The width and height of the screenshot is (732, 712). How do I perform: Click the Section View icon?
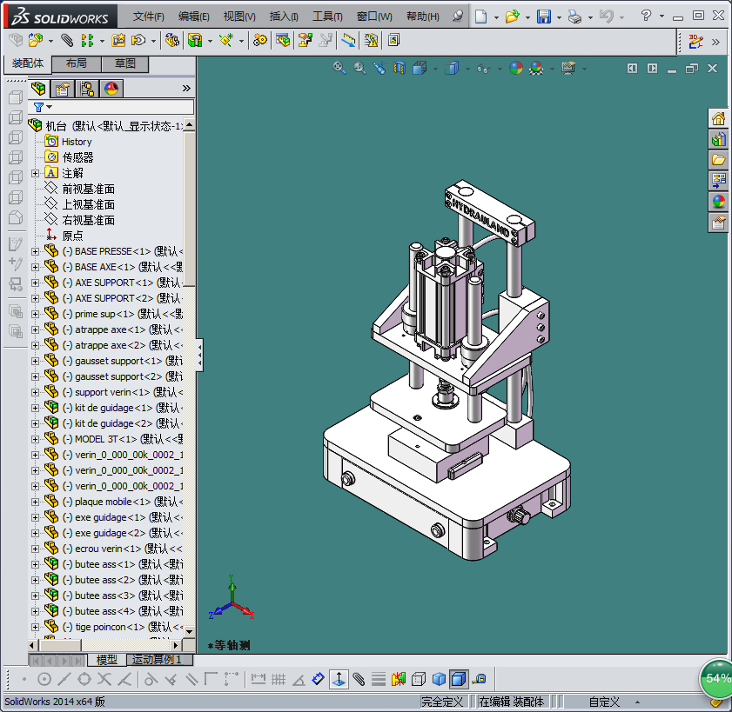tap(400, 68)
